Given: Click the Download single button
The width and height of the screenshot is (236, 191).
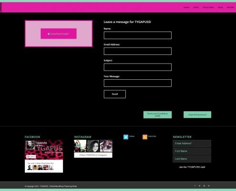Looking at the screenshot, I should click(x=59, y=33).
